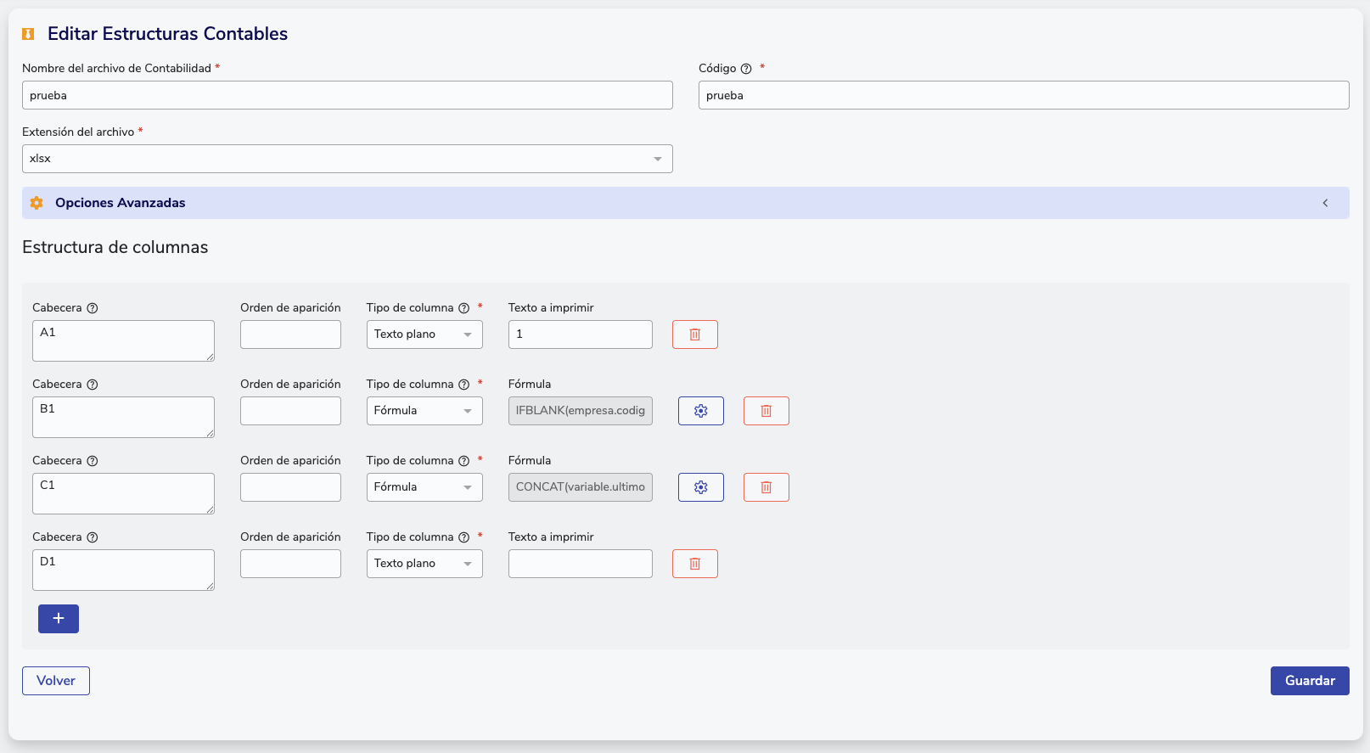Open Tipo de columna dropdown for A1
1370x753 pixels.
click(424, 334)
